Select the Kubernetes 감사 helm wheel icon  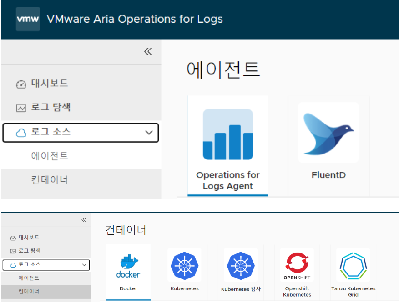[241, 266]
